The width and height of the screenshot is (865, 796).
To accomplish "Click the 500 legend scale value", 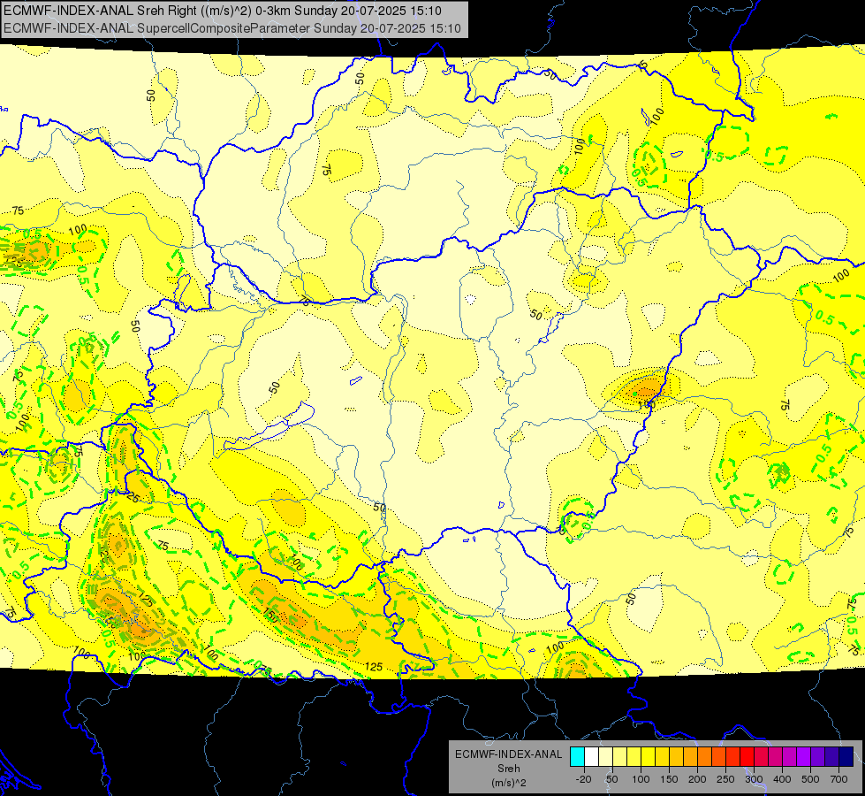I will tap(810, 779).
